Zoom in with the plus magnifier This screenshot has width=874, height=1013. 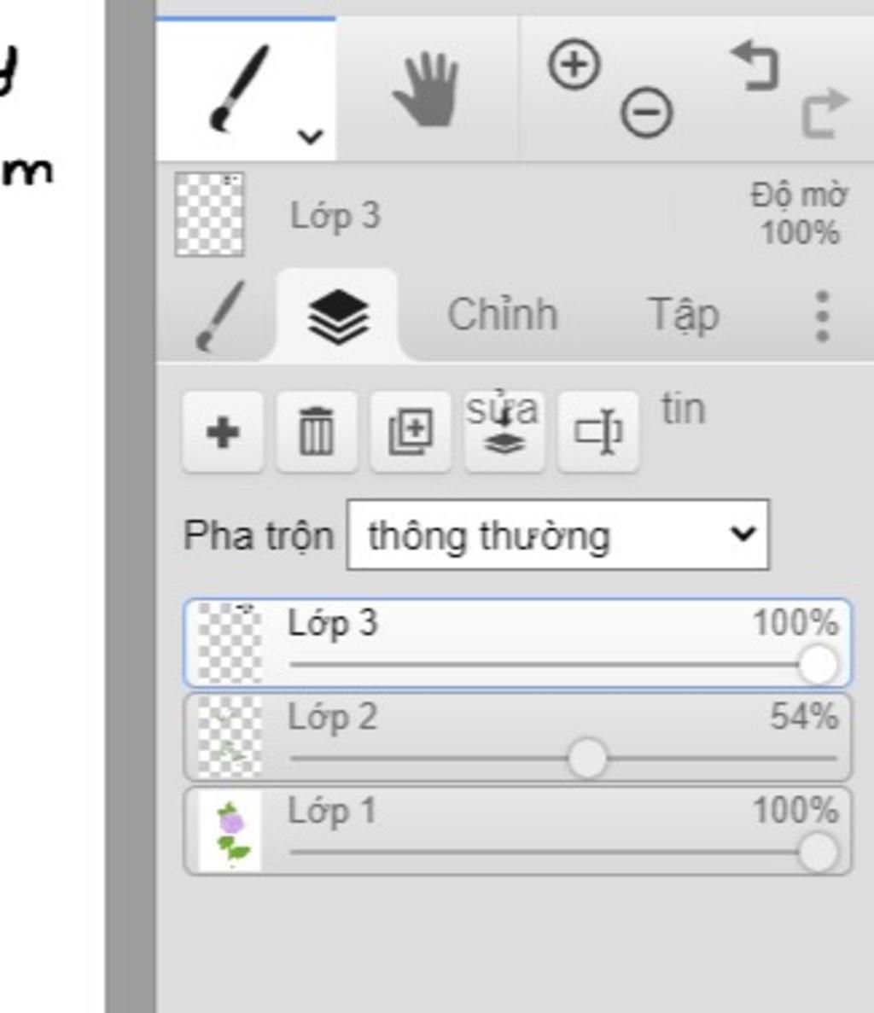click(574, 65)
